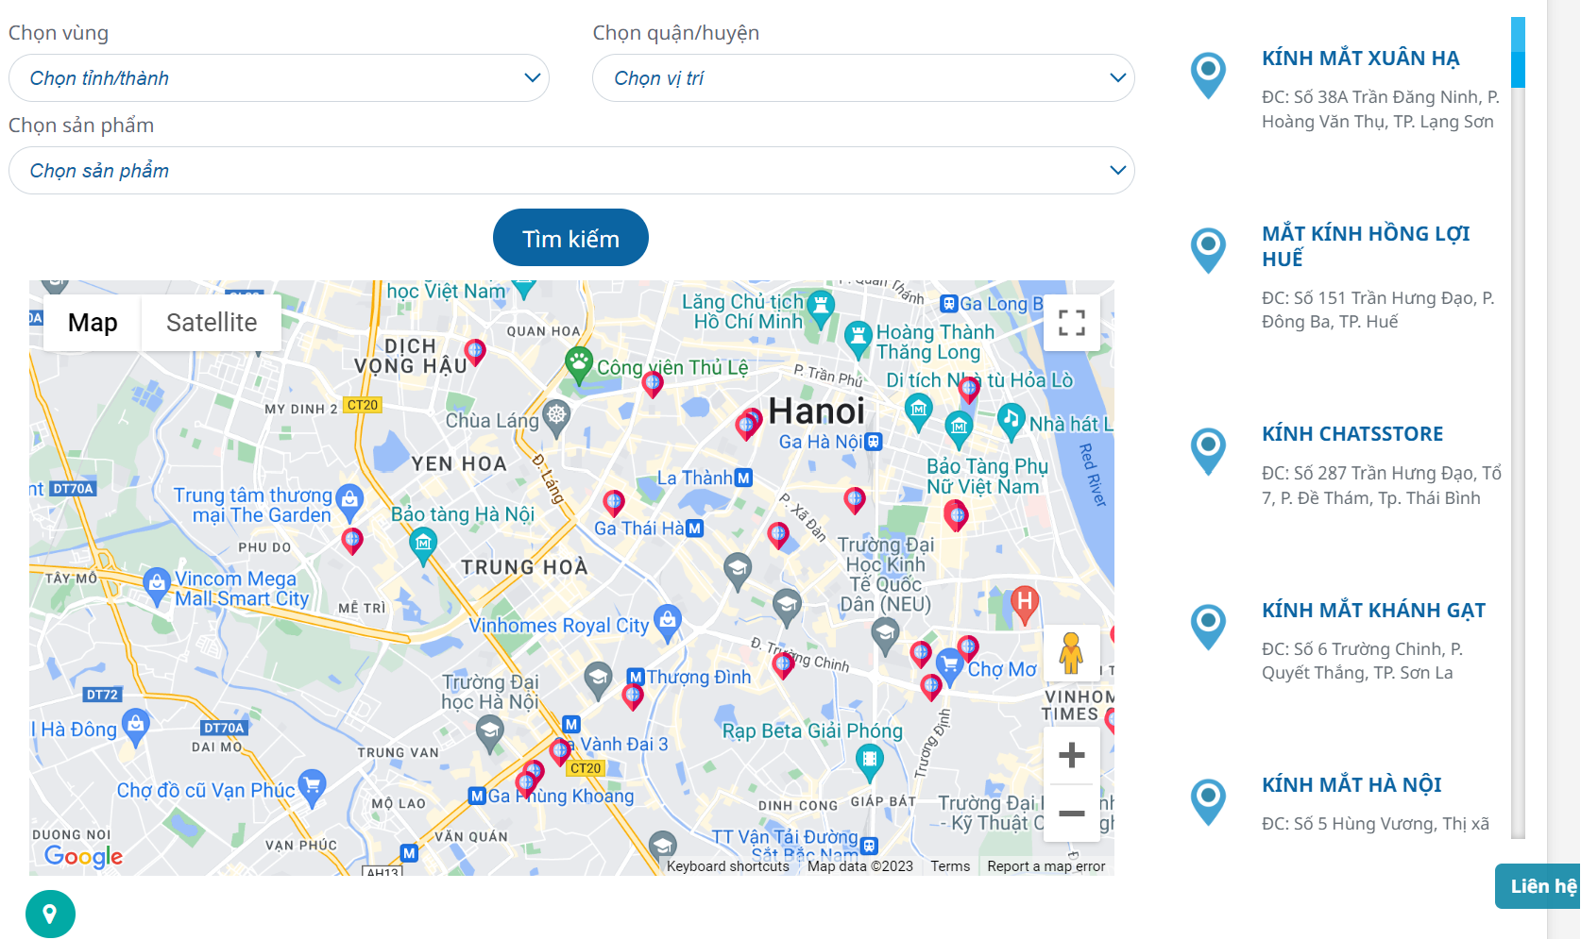
Task: Click the teal location pin button
Action: coord(50,914)
